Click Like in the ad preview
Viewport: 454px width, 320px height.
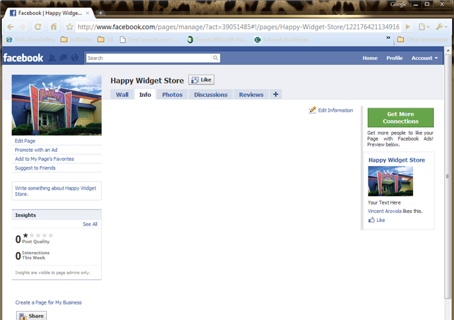point(376,220)
